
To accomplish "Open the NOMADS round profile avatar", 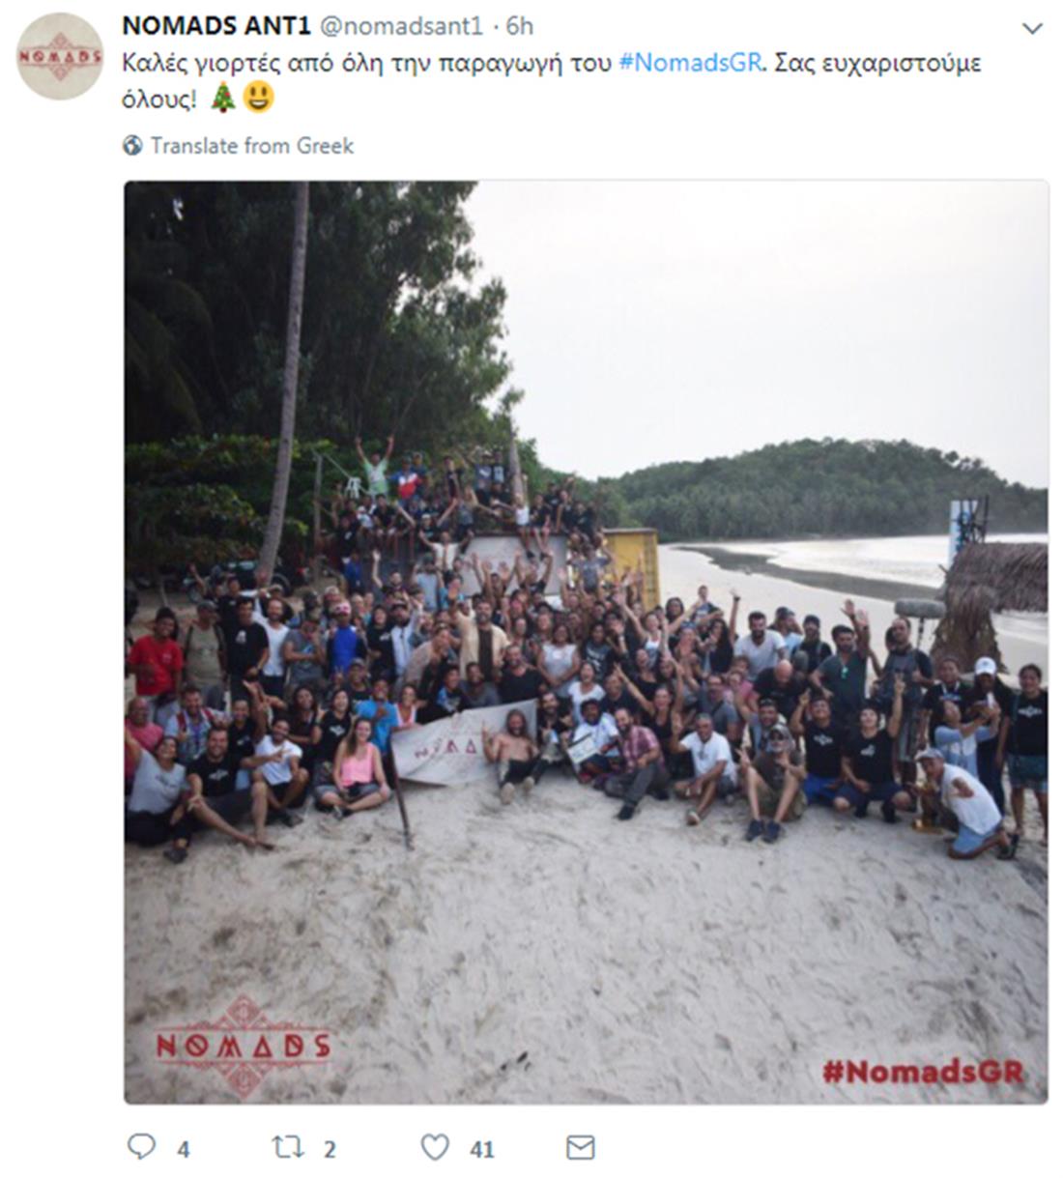I will point(60,56).
